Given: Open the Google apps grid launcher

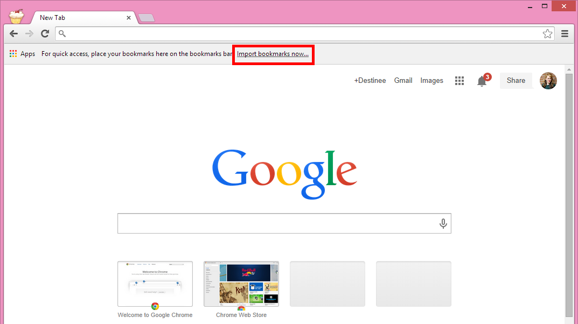Looking at the screenshot, I should coord(459,81).
